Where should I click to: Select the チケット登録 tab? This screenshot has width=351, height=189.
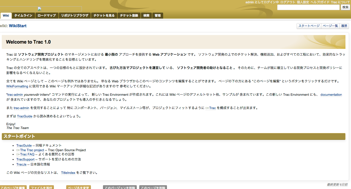click(129, 16)
